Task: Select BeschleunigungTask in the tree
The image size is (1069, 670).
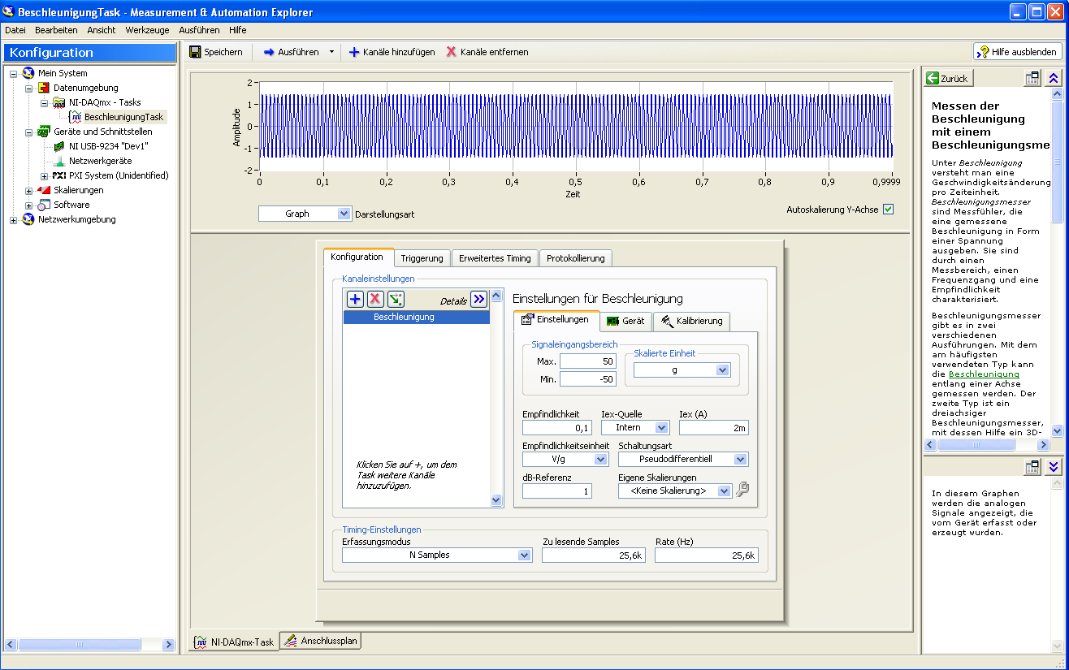Action: pyautogui.click(x=123, y=117)
